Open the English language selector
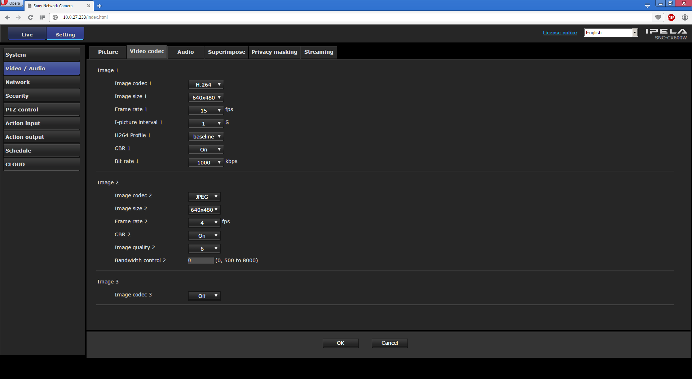The image size is (692, 379). pos(611,33)
